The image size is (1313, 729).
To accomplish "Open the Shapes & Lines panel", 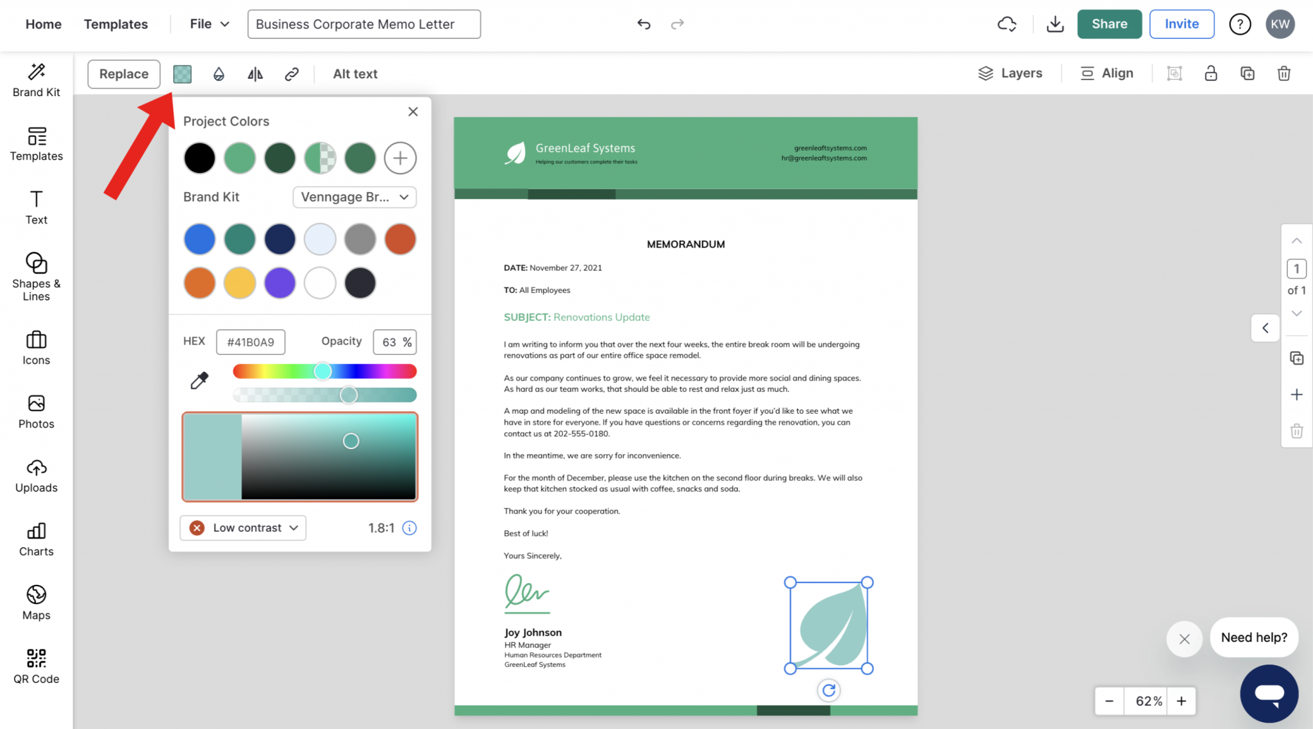I will click(x=36, y=277).
